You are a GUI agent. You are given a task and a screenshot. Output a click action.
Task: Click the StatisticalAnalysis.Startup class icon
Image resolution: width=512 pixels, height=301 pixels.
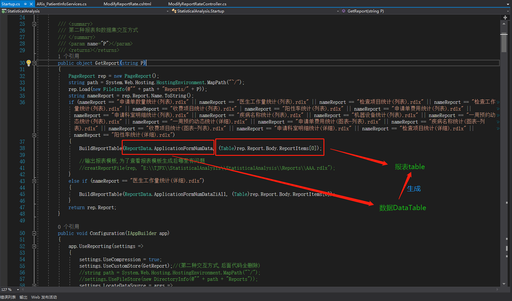[x=173, y=11]
